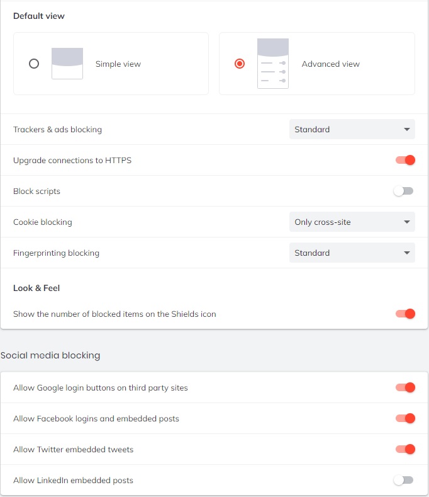Viewport: 429px width, 497px height.
Task: Click the Advanced view layout thumbnail icon
Action: click(273, 64)
